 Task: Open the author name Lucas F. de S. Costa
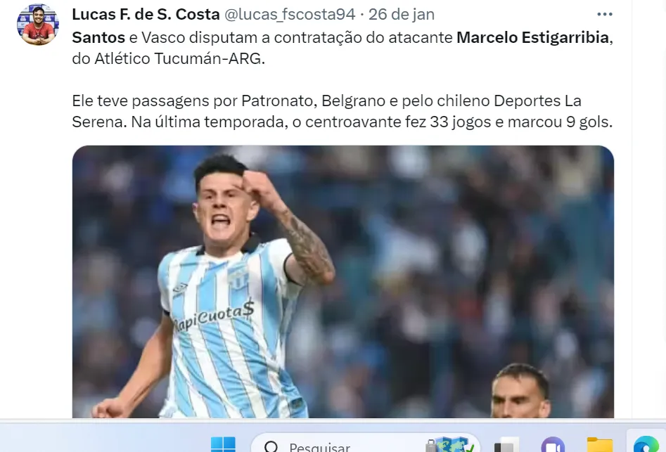(146, 15)
